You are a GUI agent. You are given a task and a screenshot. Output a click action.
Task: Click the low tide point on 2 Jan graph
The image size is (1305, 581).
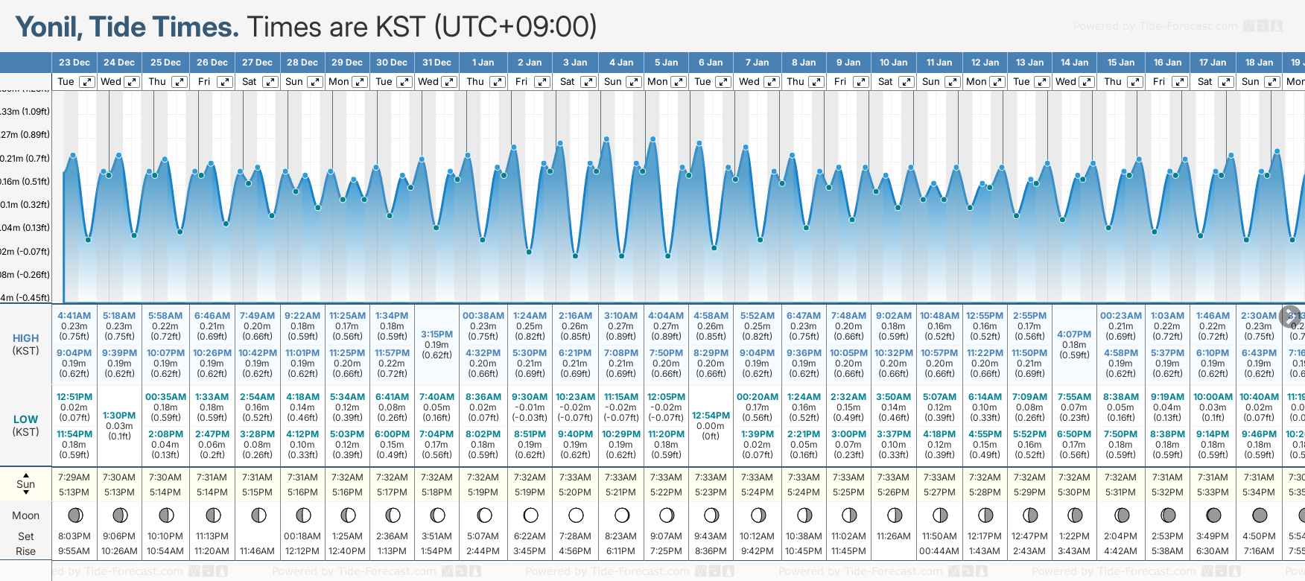point(529,253)
